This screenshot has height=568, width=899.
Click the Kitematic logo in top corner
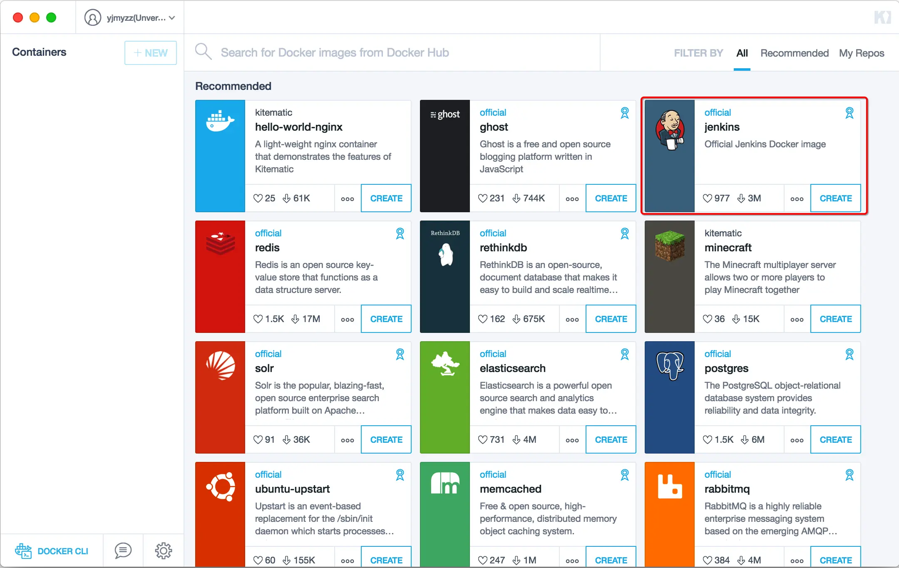(x=882, y=17)
